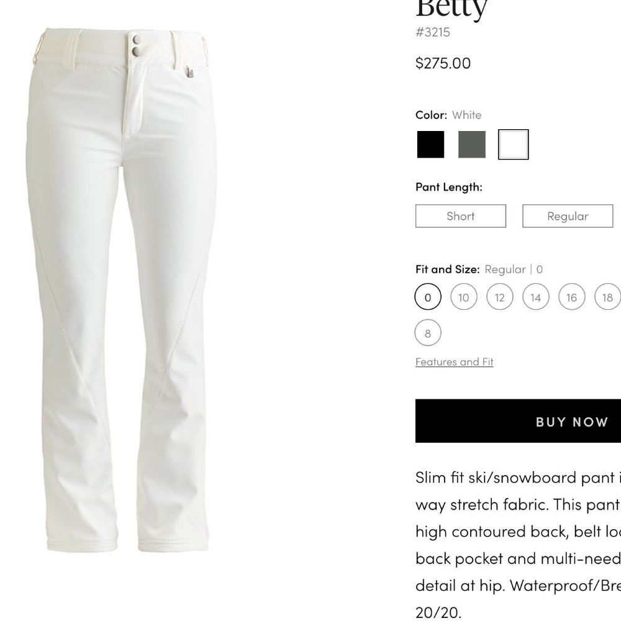
Task: Choose size 16
Action: tap(572, 297)
